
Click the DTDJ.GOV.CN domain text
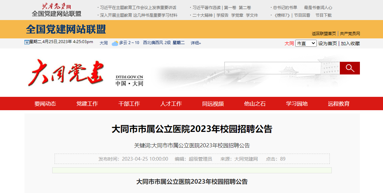point(130,77)
